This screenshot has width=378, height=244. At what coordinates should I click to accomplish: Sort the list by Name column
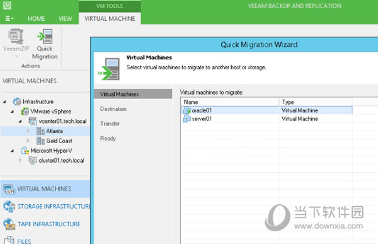[x=230, y=102]
